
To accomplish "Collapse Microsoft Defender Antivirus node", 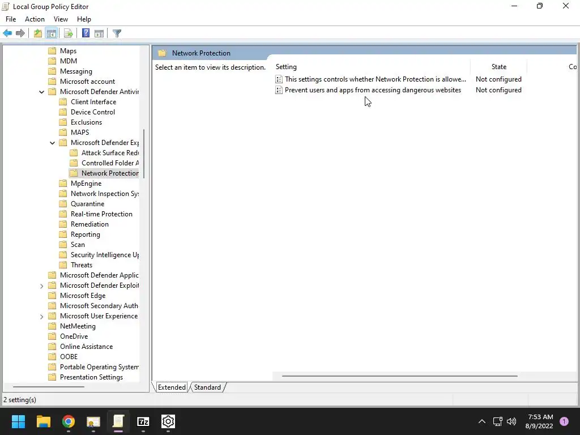I will [x=41, y=92].
